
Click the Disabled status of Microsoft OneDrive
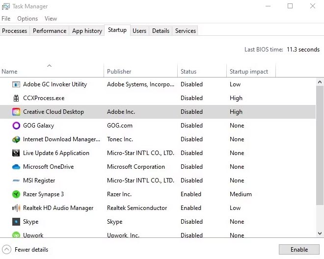(x=191, y=167)
